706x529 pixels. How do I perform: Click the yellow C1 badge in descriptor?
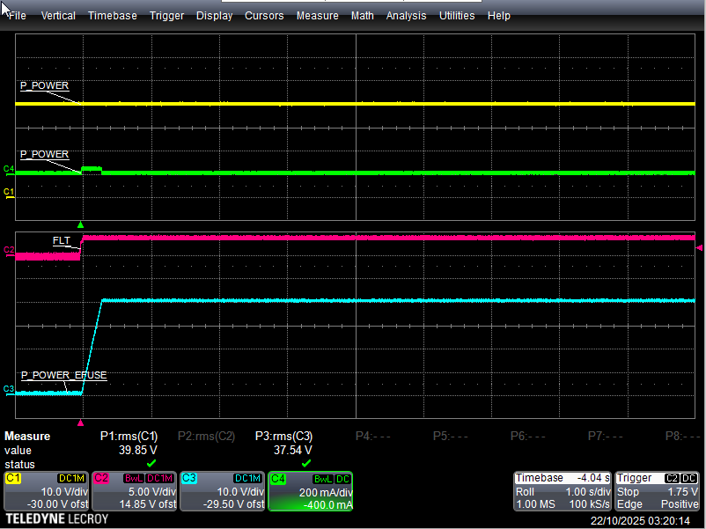[12, 478]
